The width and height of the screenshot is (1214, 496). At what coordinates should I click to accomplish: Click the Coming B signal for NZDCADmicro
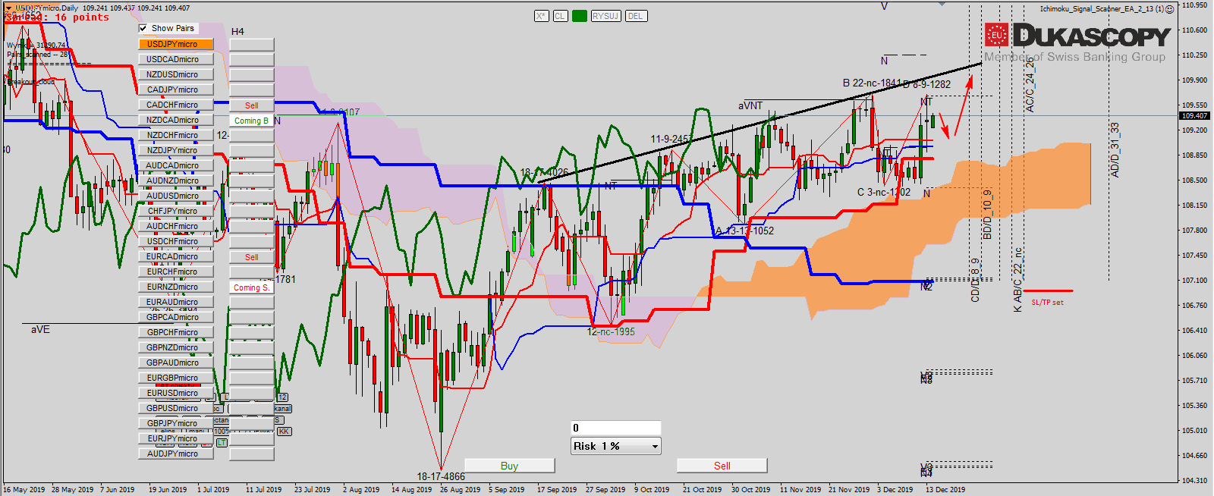coord(252,121)
